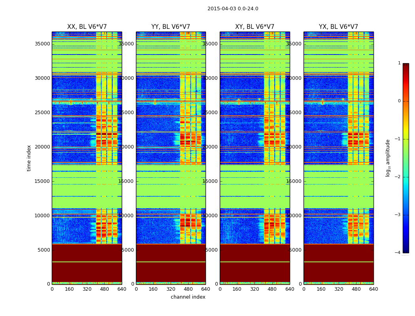The width and height of the screenshot is (415, 316).
Task: Click the 'channel index' x-axis label
Action: [x=188, y=297]
